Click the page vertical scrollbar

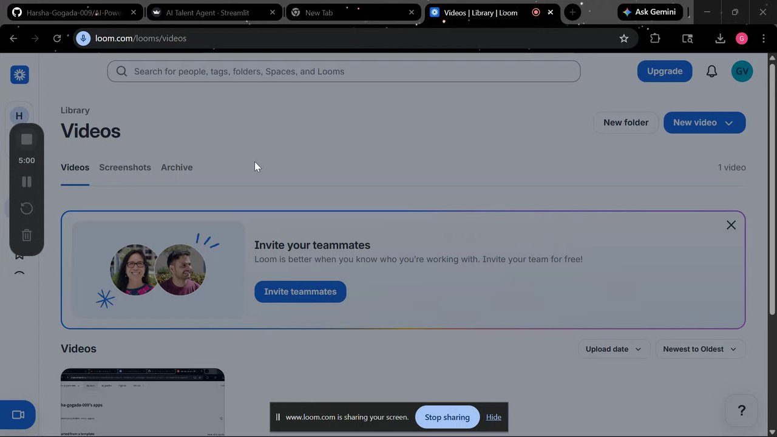click(772, 188)
